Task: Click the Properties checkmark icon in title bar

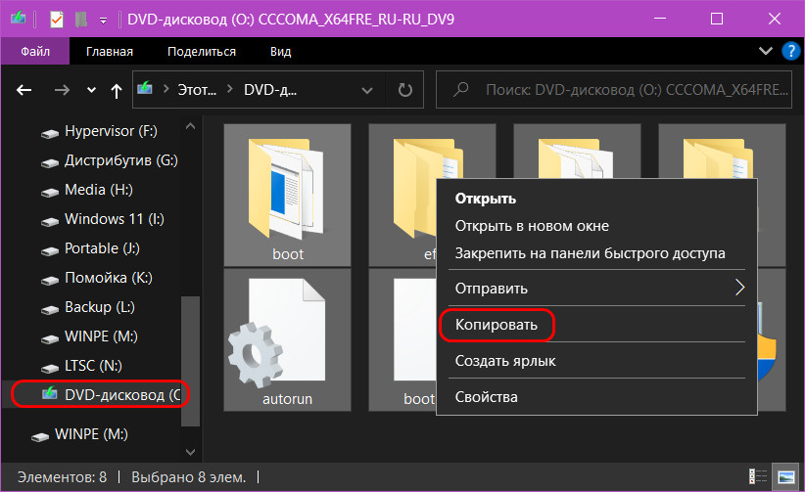Action: (57, 20)
